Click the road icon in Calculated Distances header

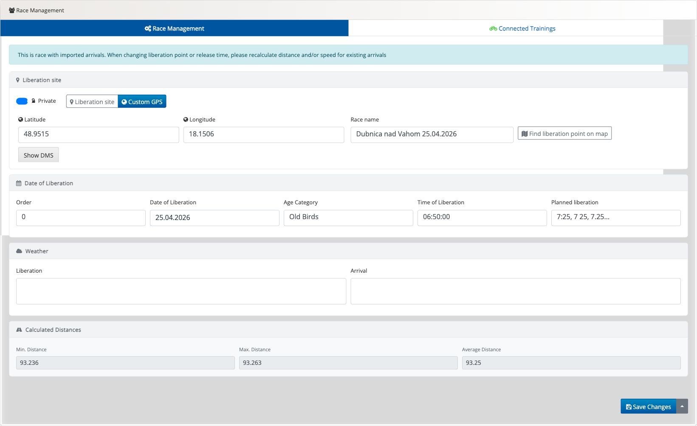coord(19,330)
